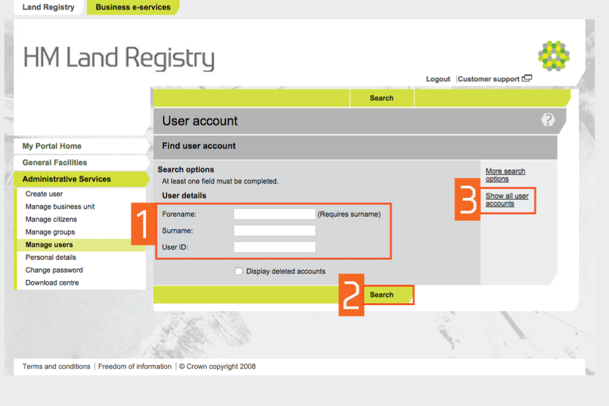Image resolution: width=609 pixels, height=406 pixels.
Task: Click the Customer support external window icon
Action: coord(527,79)
